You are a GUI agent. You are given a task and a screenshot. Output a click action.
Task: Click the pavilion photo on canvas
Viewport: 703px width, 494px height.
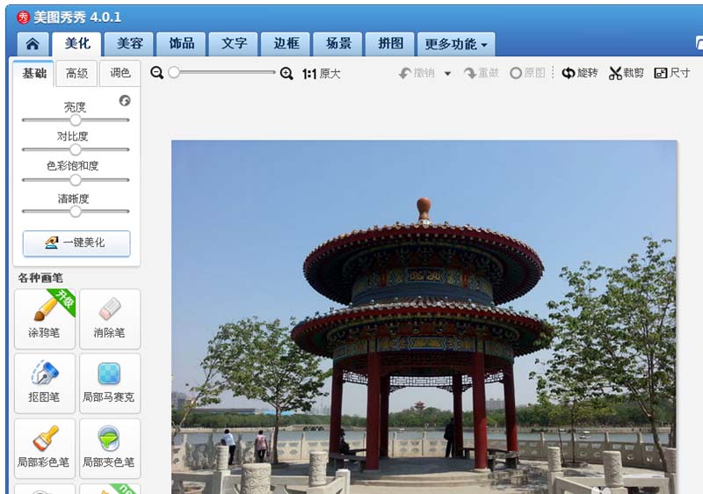point(424,317)
